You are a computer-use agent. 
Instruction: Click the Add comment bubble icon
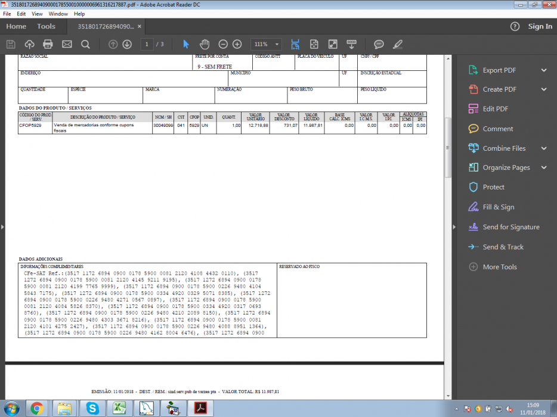pyautogui.click(x=379, y=44)
